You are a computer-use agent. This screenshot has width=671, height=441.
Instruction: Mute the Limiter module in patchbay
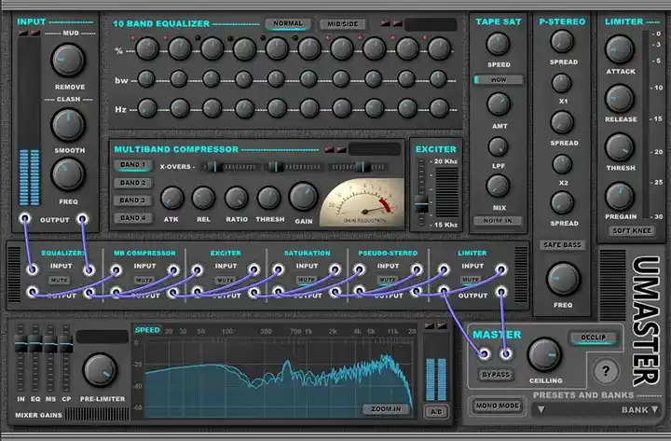[471, 280]
